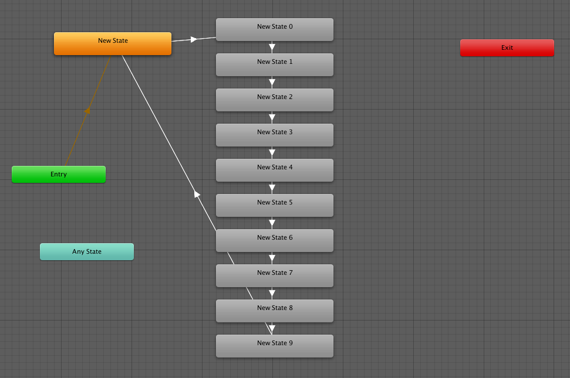Image resolution: width=570 pixels, height=378 pixels.
Task: Select the New State 7 node
Action: click(x=275, y=275)
